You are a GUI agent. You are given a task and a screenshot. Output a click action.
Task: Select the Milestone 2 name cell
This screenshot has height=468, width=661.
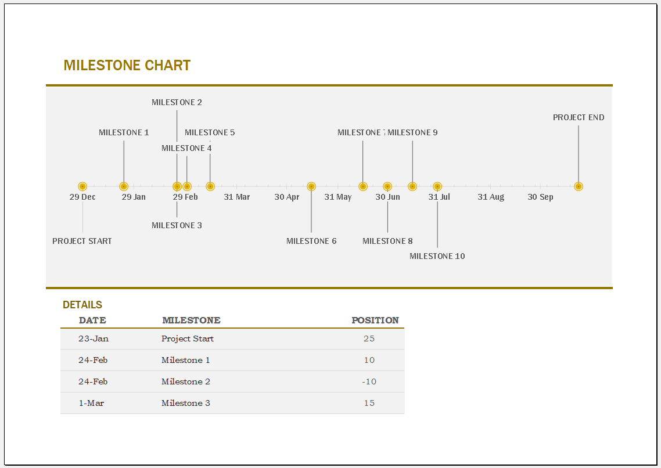pos(185,381)
